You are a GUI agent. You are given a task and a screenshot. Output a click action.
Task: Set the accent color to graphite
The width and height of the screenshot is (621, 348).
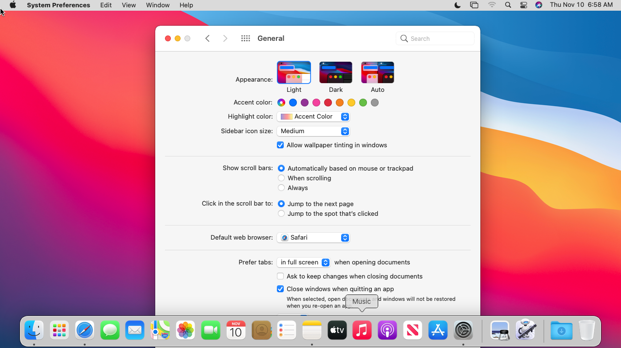coord(375,103)
